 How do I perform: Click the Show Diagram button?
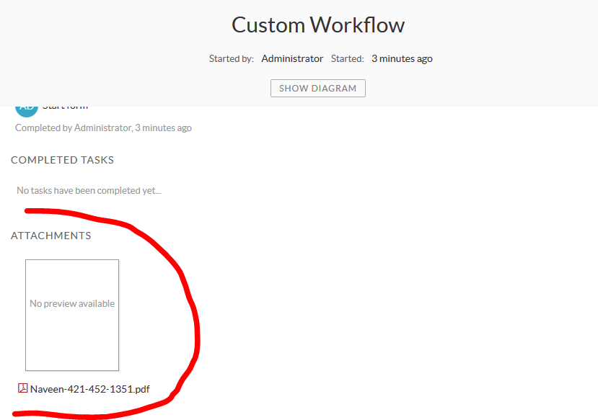[x=317, y=89]
